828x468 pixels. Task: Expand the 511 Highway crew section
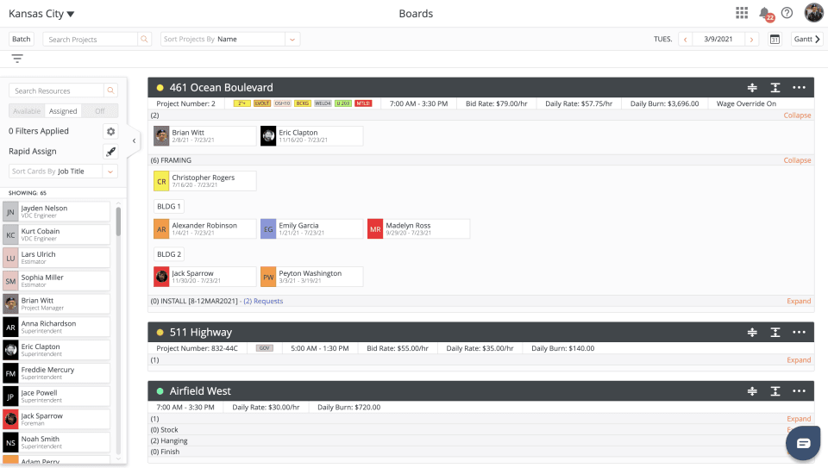click(798, 360)
